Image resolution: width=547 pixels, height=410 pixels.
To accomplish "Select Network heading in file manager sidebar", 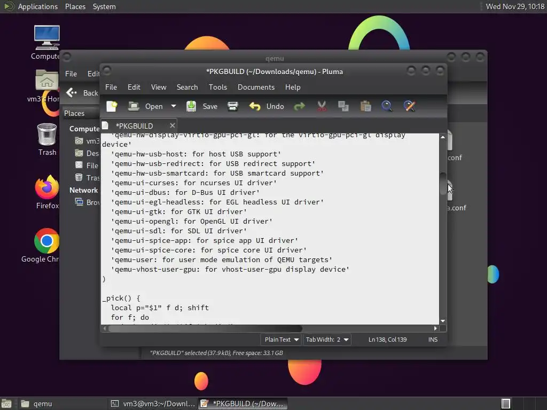I will [x=84, y=191].
